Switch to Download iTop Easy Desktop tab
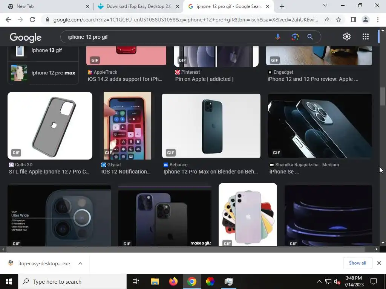Viewport: 386px width, 289px height. (x=139, y=6)
